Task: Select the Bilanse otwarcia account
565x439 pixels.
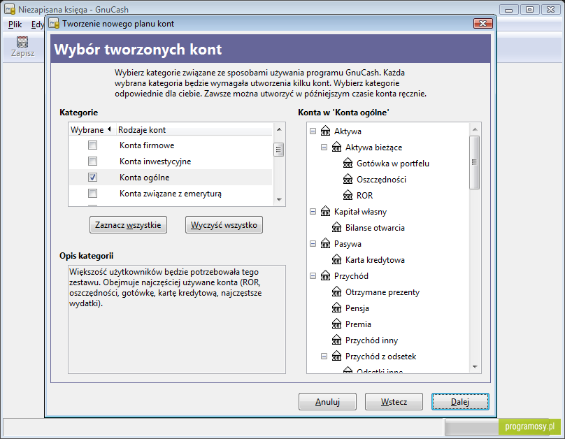Action: 375,228
